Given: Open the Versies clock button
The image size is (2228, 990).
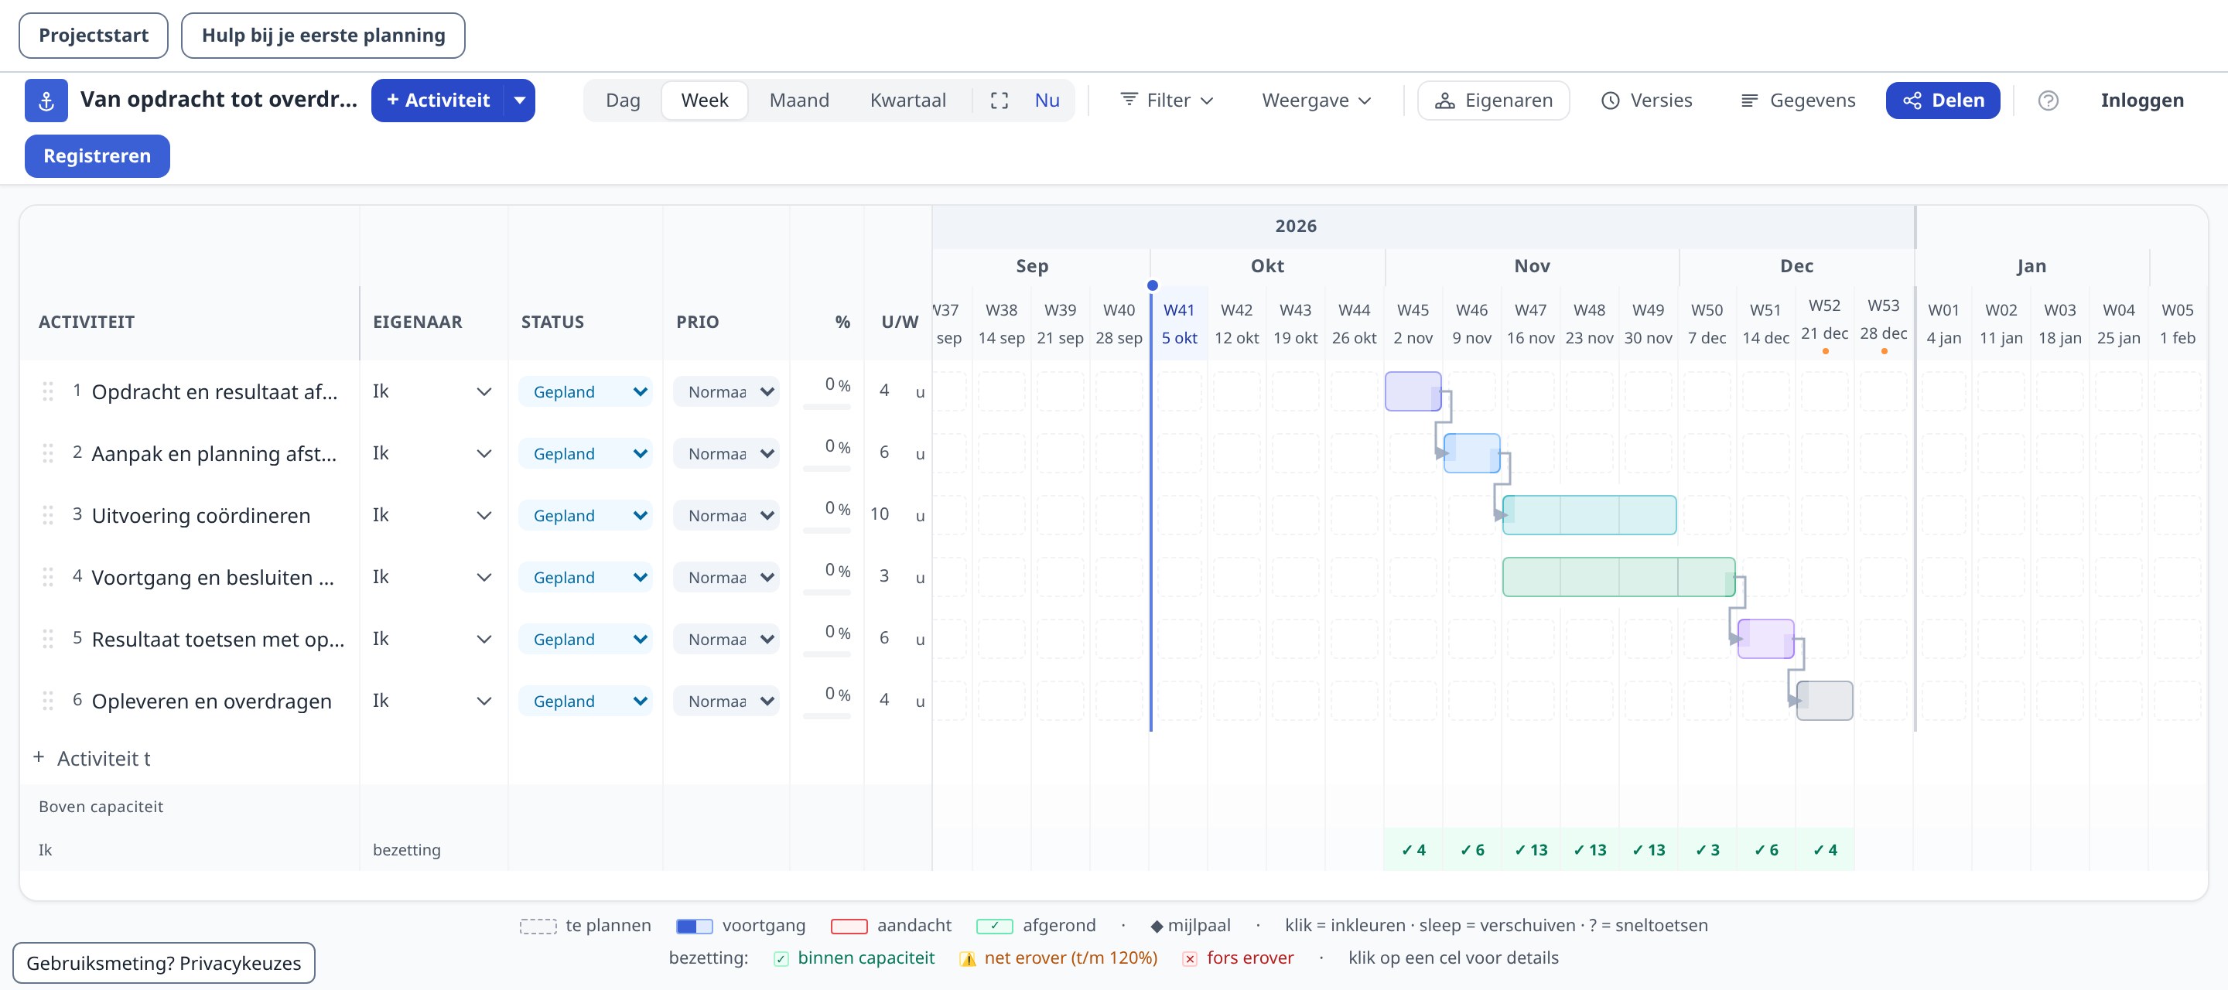Looking at the screenshot, I should point(1647,101).
